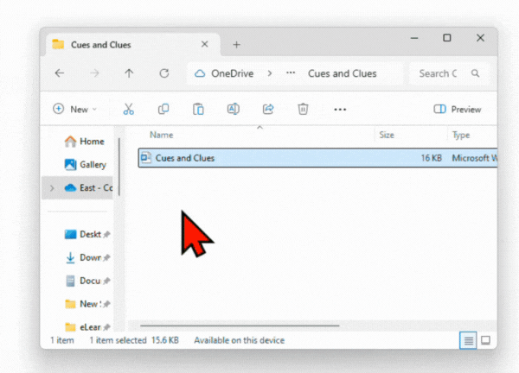
Task: Expand the East OneDrive tree node
Action: (53, 188)
